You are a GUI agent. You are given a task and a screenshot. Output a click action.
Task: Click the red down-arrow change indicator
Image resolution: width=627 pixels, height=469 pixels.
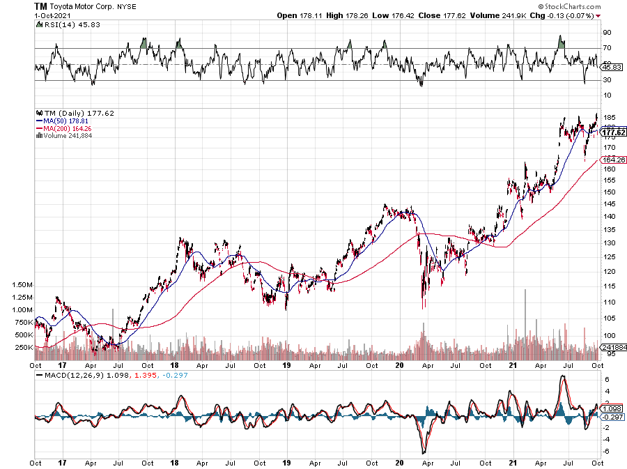coord(598,16)
